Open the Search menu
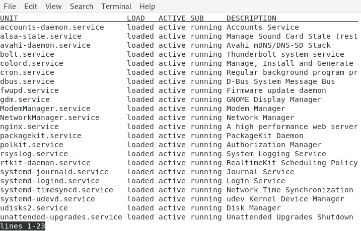 [82, 7]
